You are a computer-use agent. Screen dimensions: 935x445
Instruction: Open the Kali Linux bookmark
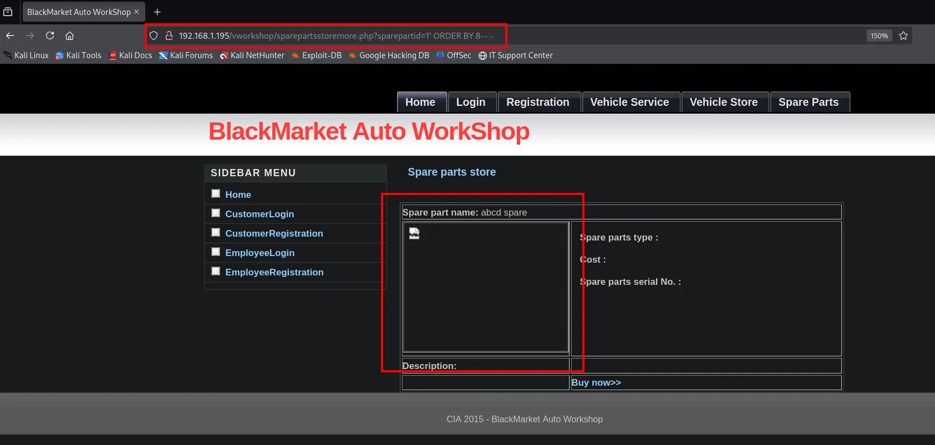(x=26, y=55)
